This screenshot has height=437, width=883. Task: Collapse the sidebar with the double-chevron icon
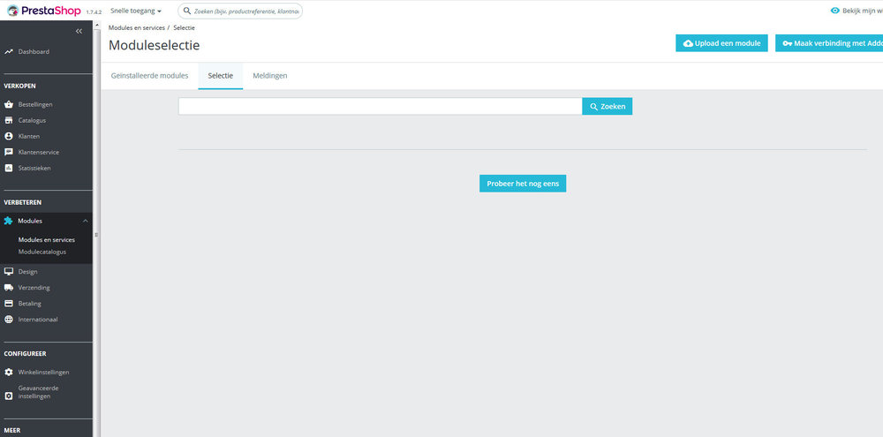tap(79, 32)
